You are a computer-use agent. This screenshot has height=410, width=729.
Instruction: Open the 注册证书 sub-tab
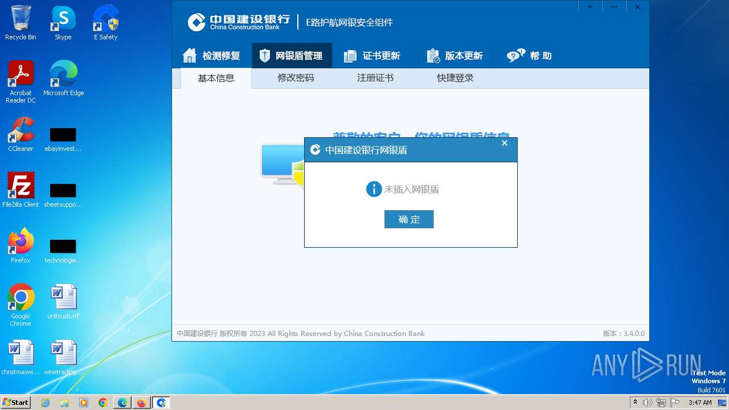pos(375,78)
